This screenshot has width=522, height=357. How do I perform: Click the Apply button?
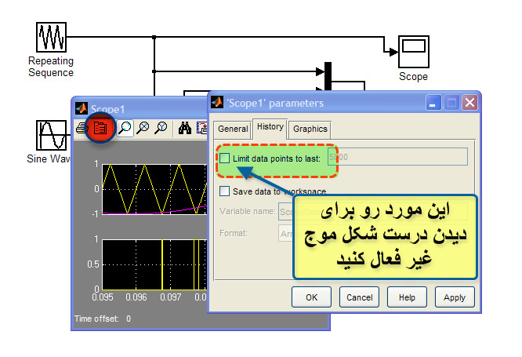tap(454, 297)
